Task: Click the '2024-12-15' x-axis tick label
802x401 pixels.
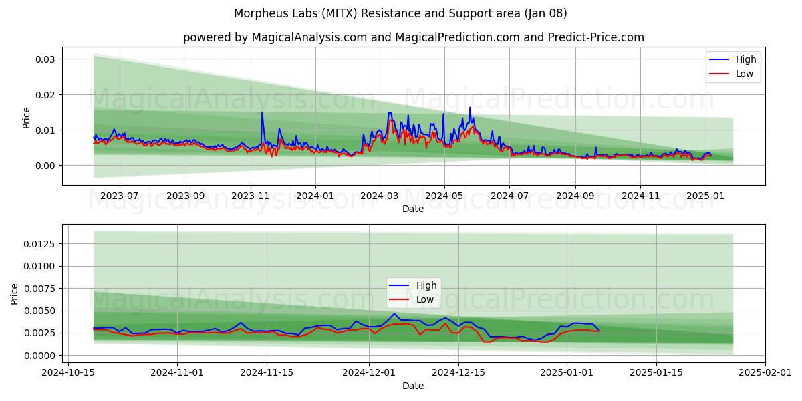Action: pos(458,373)
